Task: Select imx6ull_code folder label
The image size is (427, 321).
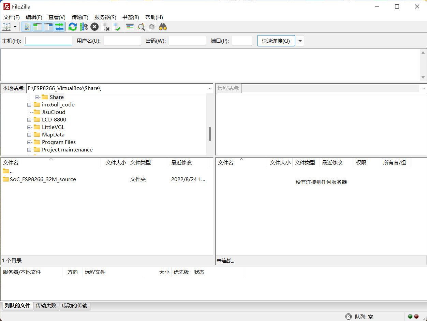Action: (x=58, y=105)
